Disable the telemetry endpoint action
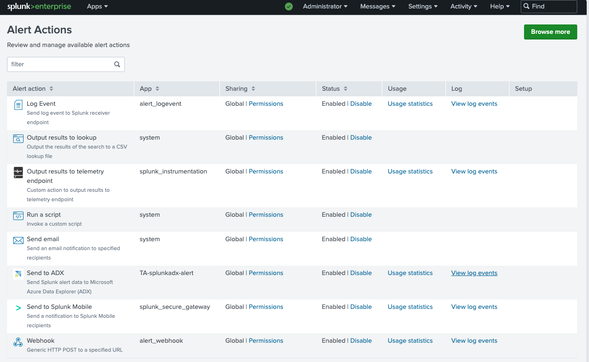Image resolution: width=589 pixels, height=362 pixels. tap(361, 172)
